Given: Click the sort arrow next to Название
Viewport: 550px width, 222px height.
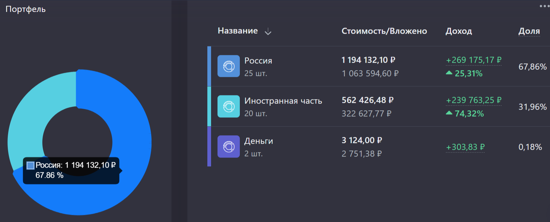Looking at the screenshot, I should click(x=268, y=32).
